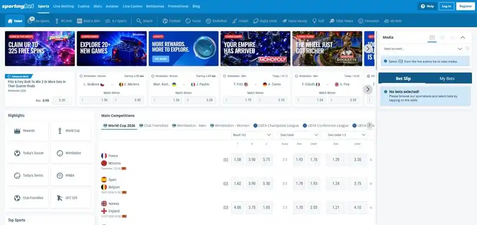Expand the Over/Under market dropdown
The width and height of the screenshot is (477, 225).
click(299, 135)
